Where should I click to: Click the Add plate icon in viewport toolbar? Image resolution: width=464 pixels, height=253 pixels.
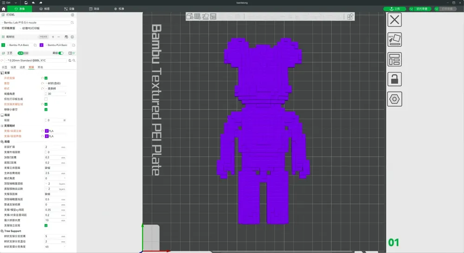[x=198, y=16]
